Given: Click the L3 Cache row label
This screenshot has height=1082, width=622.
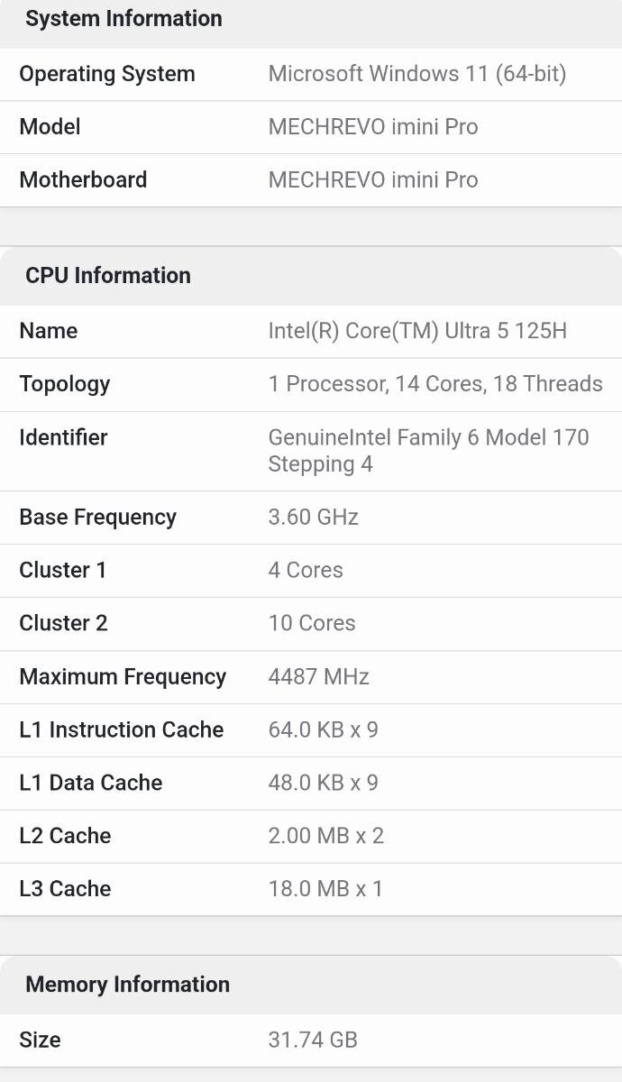Looking at the screenshot, I should click(65, 888).
